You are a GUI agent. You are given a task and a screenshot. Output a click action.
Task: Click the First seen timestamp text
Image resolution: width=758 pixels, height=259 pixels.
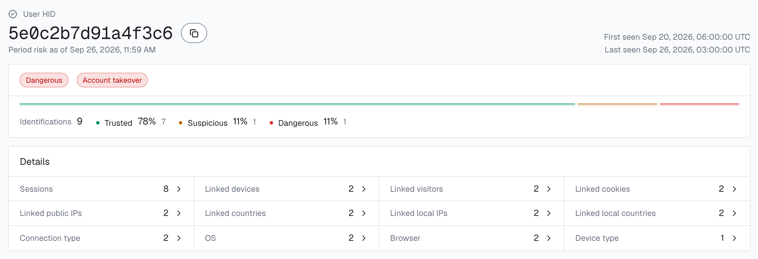click(677, 37)
